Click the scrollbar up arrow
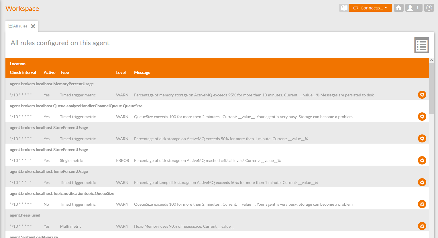This screenshot has height=238, width=438. 431,61
